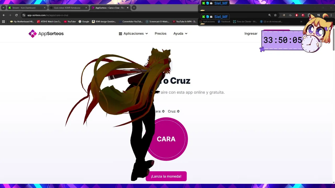This screenshot has width=335, height=188.
Task: Expand the Ayuda dropdown menu
Action: click(x=180, y=33)
